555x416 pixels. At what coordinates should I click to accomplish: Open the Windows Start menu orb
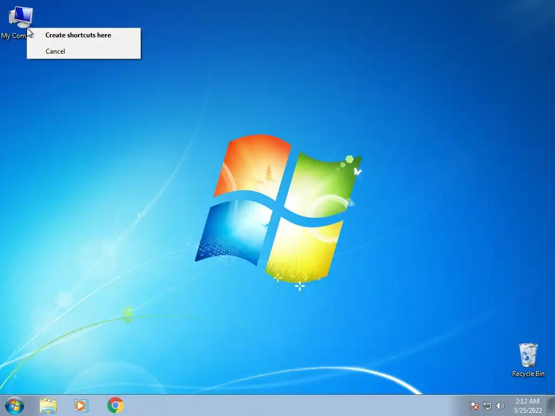pyautogui.click(x=15, y=405)
